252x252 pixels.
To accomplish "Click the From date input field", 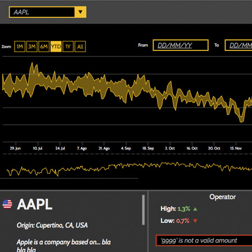I will coord(180,45).
